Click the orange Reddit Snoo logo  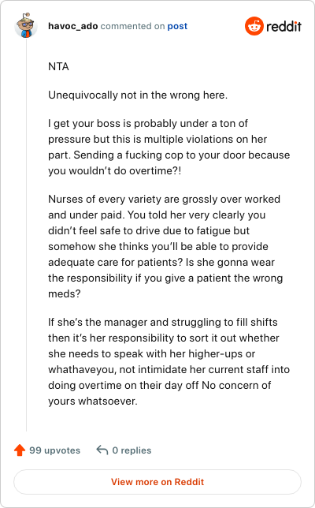point(254,26)
